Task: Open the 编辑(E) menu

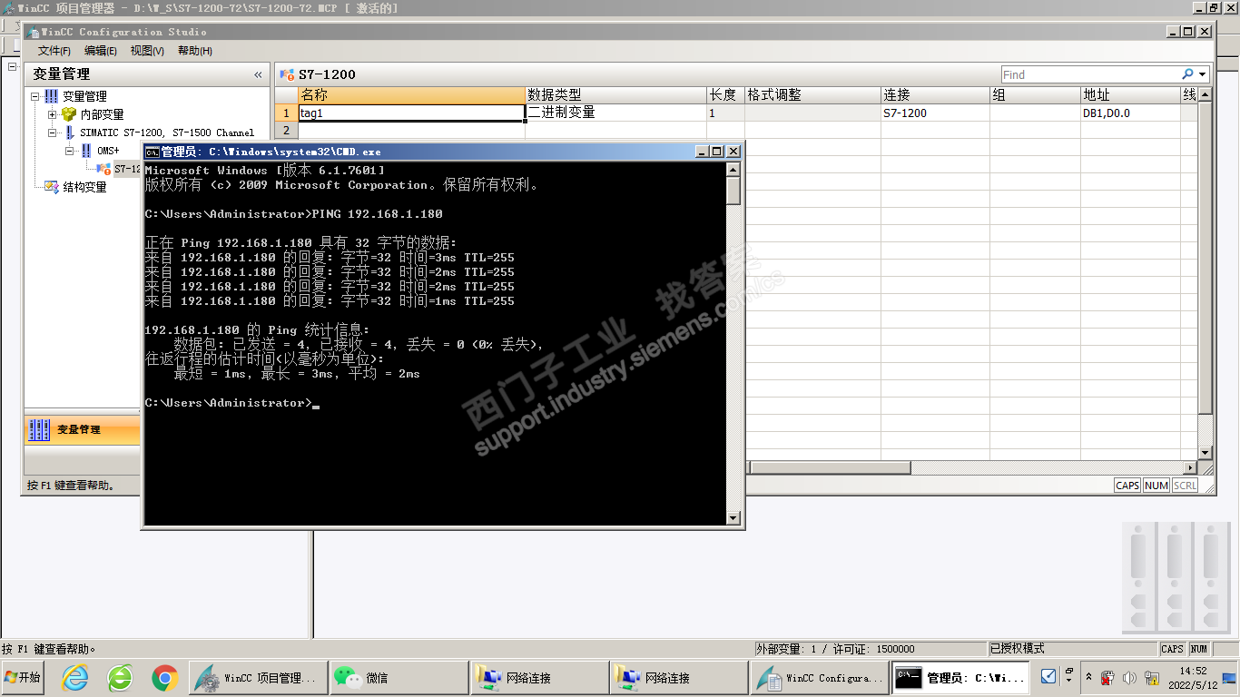Action: [101, 51]
